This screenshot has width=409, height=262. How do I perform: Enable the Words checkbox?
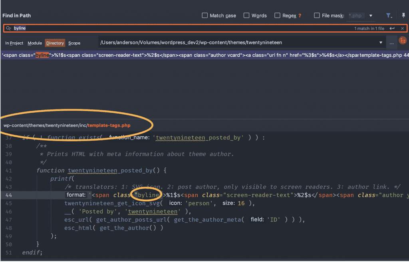tap(246, 16)
